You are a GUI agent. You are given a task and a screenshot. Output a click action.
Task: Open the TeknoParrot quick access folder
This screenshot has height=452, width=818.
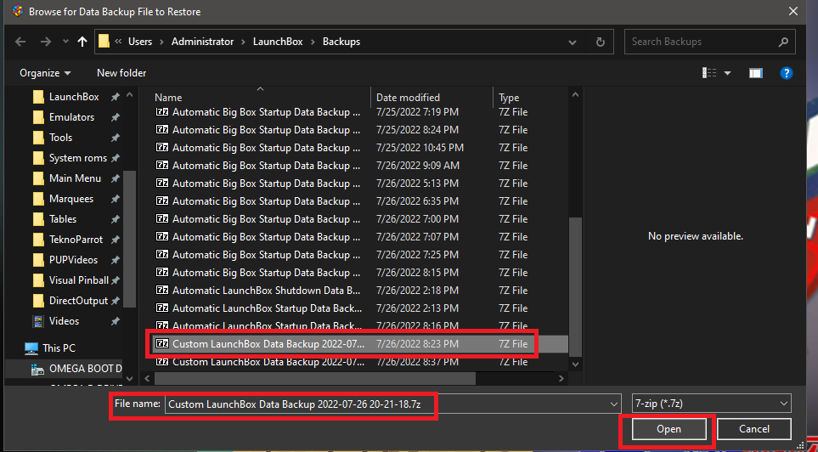point(76,240)
